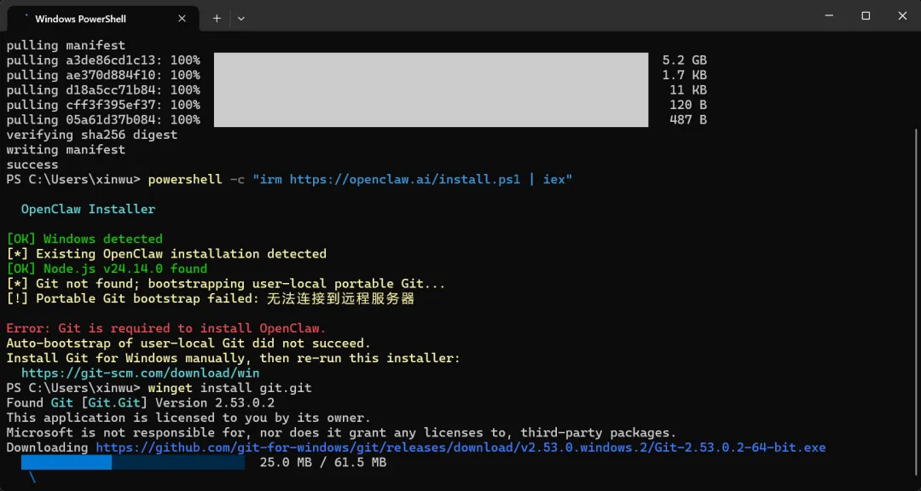Click the Git download progress bar

[x=133, y=462]
